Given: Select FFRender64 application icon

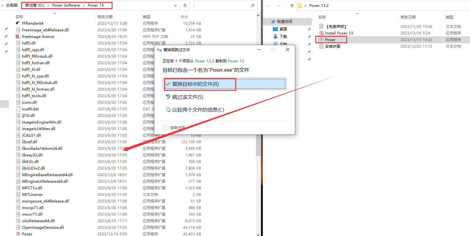Looking at the screenshot, I should click(x=18, y=23).
